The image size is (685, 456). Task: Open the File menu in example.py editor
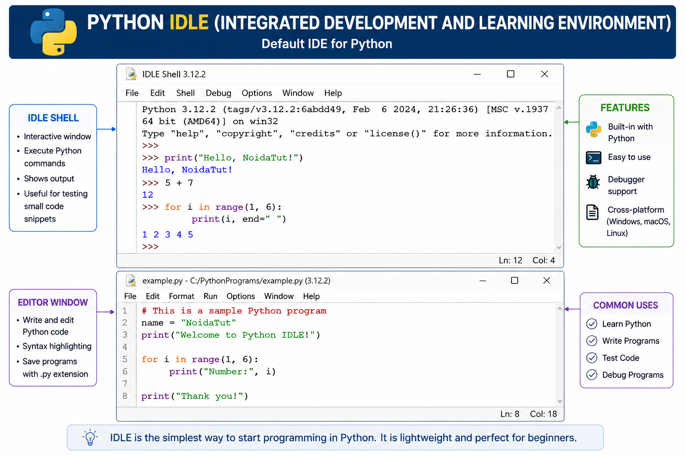click(x=130, y=296)
